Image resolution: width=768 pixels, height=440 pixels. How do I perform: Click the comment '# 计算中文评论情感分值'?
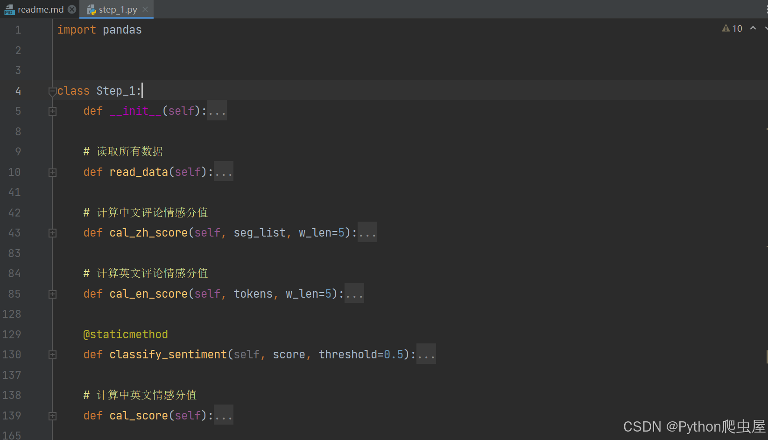146,213
